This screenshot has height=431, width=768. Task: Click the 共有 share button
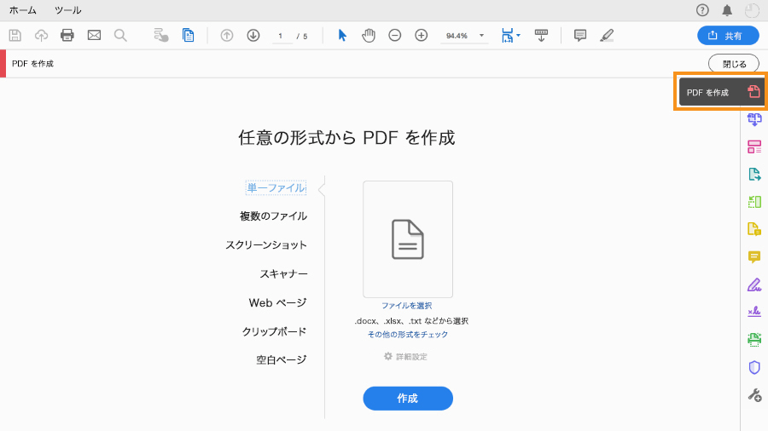(729, 36)
